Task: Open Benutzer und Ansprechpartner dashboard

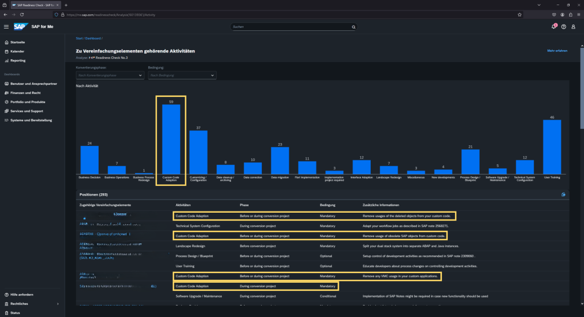Action: 34,84
